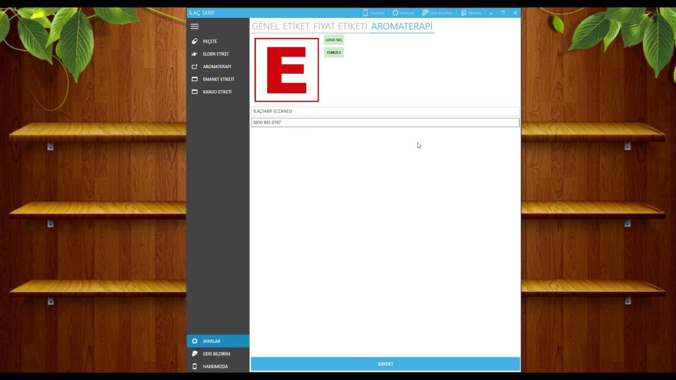676x380 pixels.
Task: Switch to the GENEL tab
Action: (x=265, y=26)
